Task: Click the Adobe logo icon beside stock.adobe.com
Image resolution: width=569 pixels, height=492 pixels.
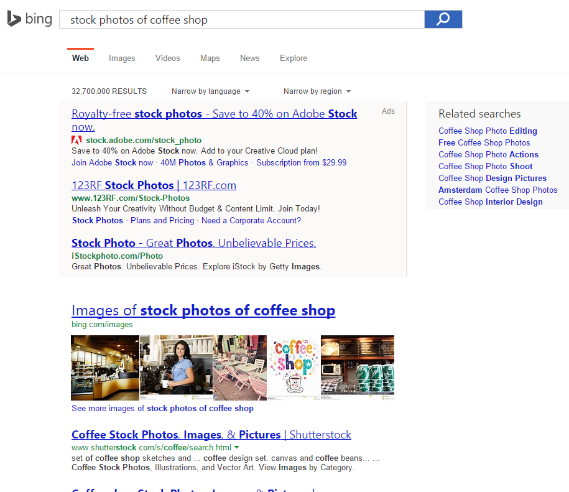Action: 76,140
